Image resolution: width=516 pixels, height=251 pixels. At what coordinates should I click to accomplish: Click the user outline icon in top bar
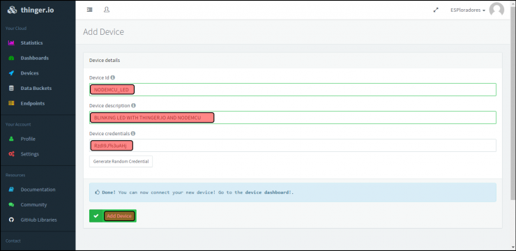tap(106, 10)
